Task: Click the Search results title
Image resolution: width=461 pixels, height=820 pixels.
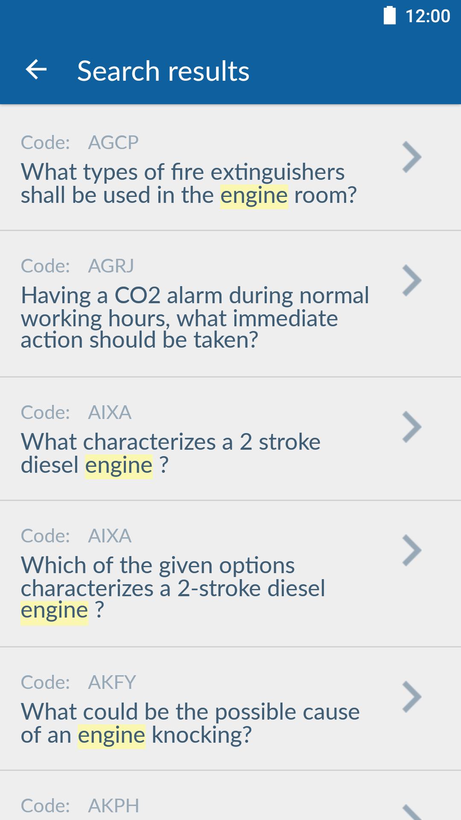Action: (163, 71)
